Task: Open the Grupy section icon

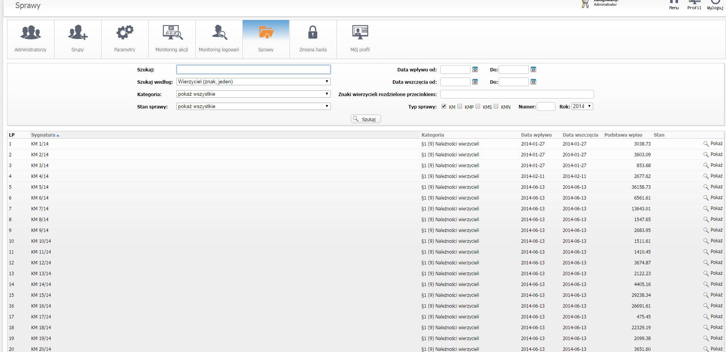Action: [78, 33]
